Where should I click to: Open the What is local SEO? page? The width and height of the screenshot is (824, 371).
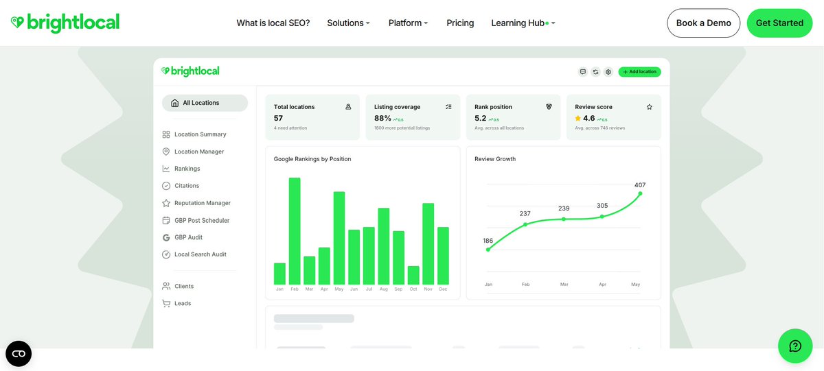(x=273, y=23)
